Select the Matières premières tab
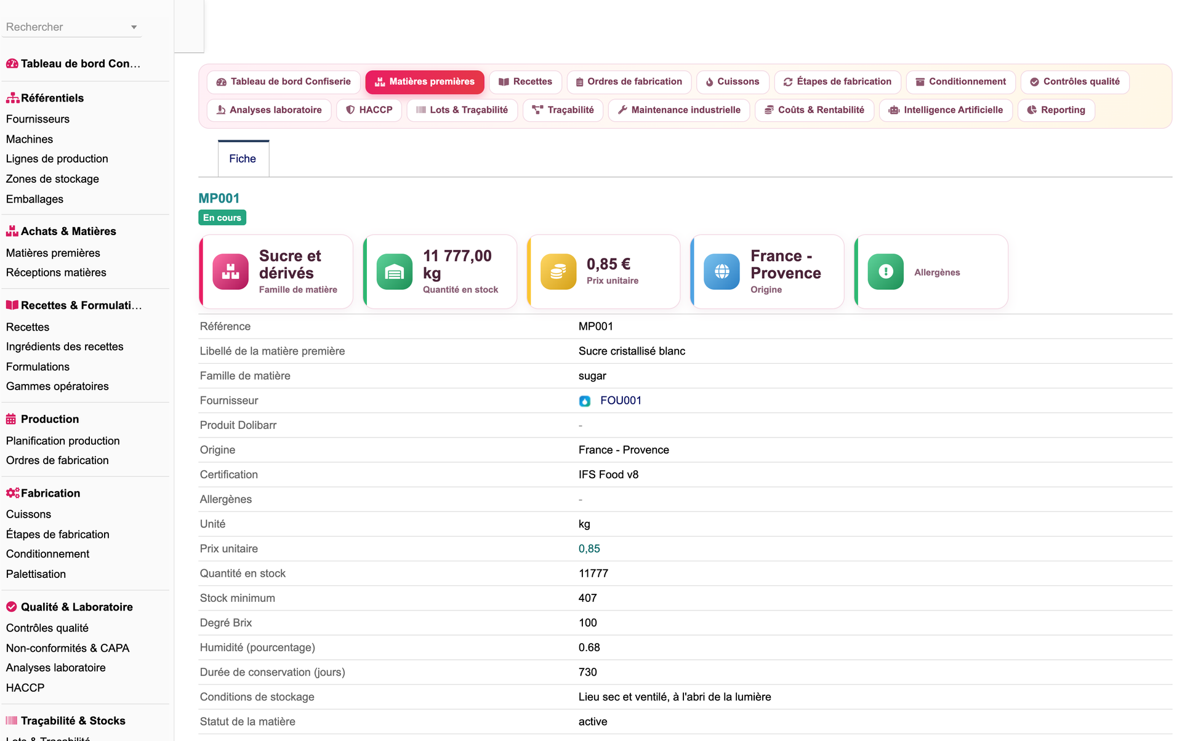The image size is (1198, 741). click(425, 82)
